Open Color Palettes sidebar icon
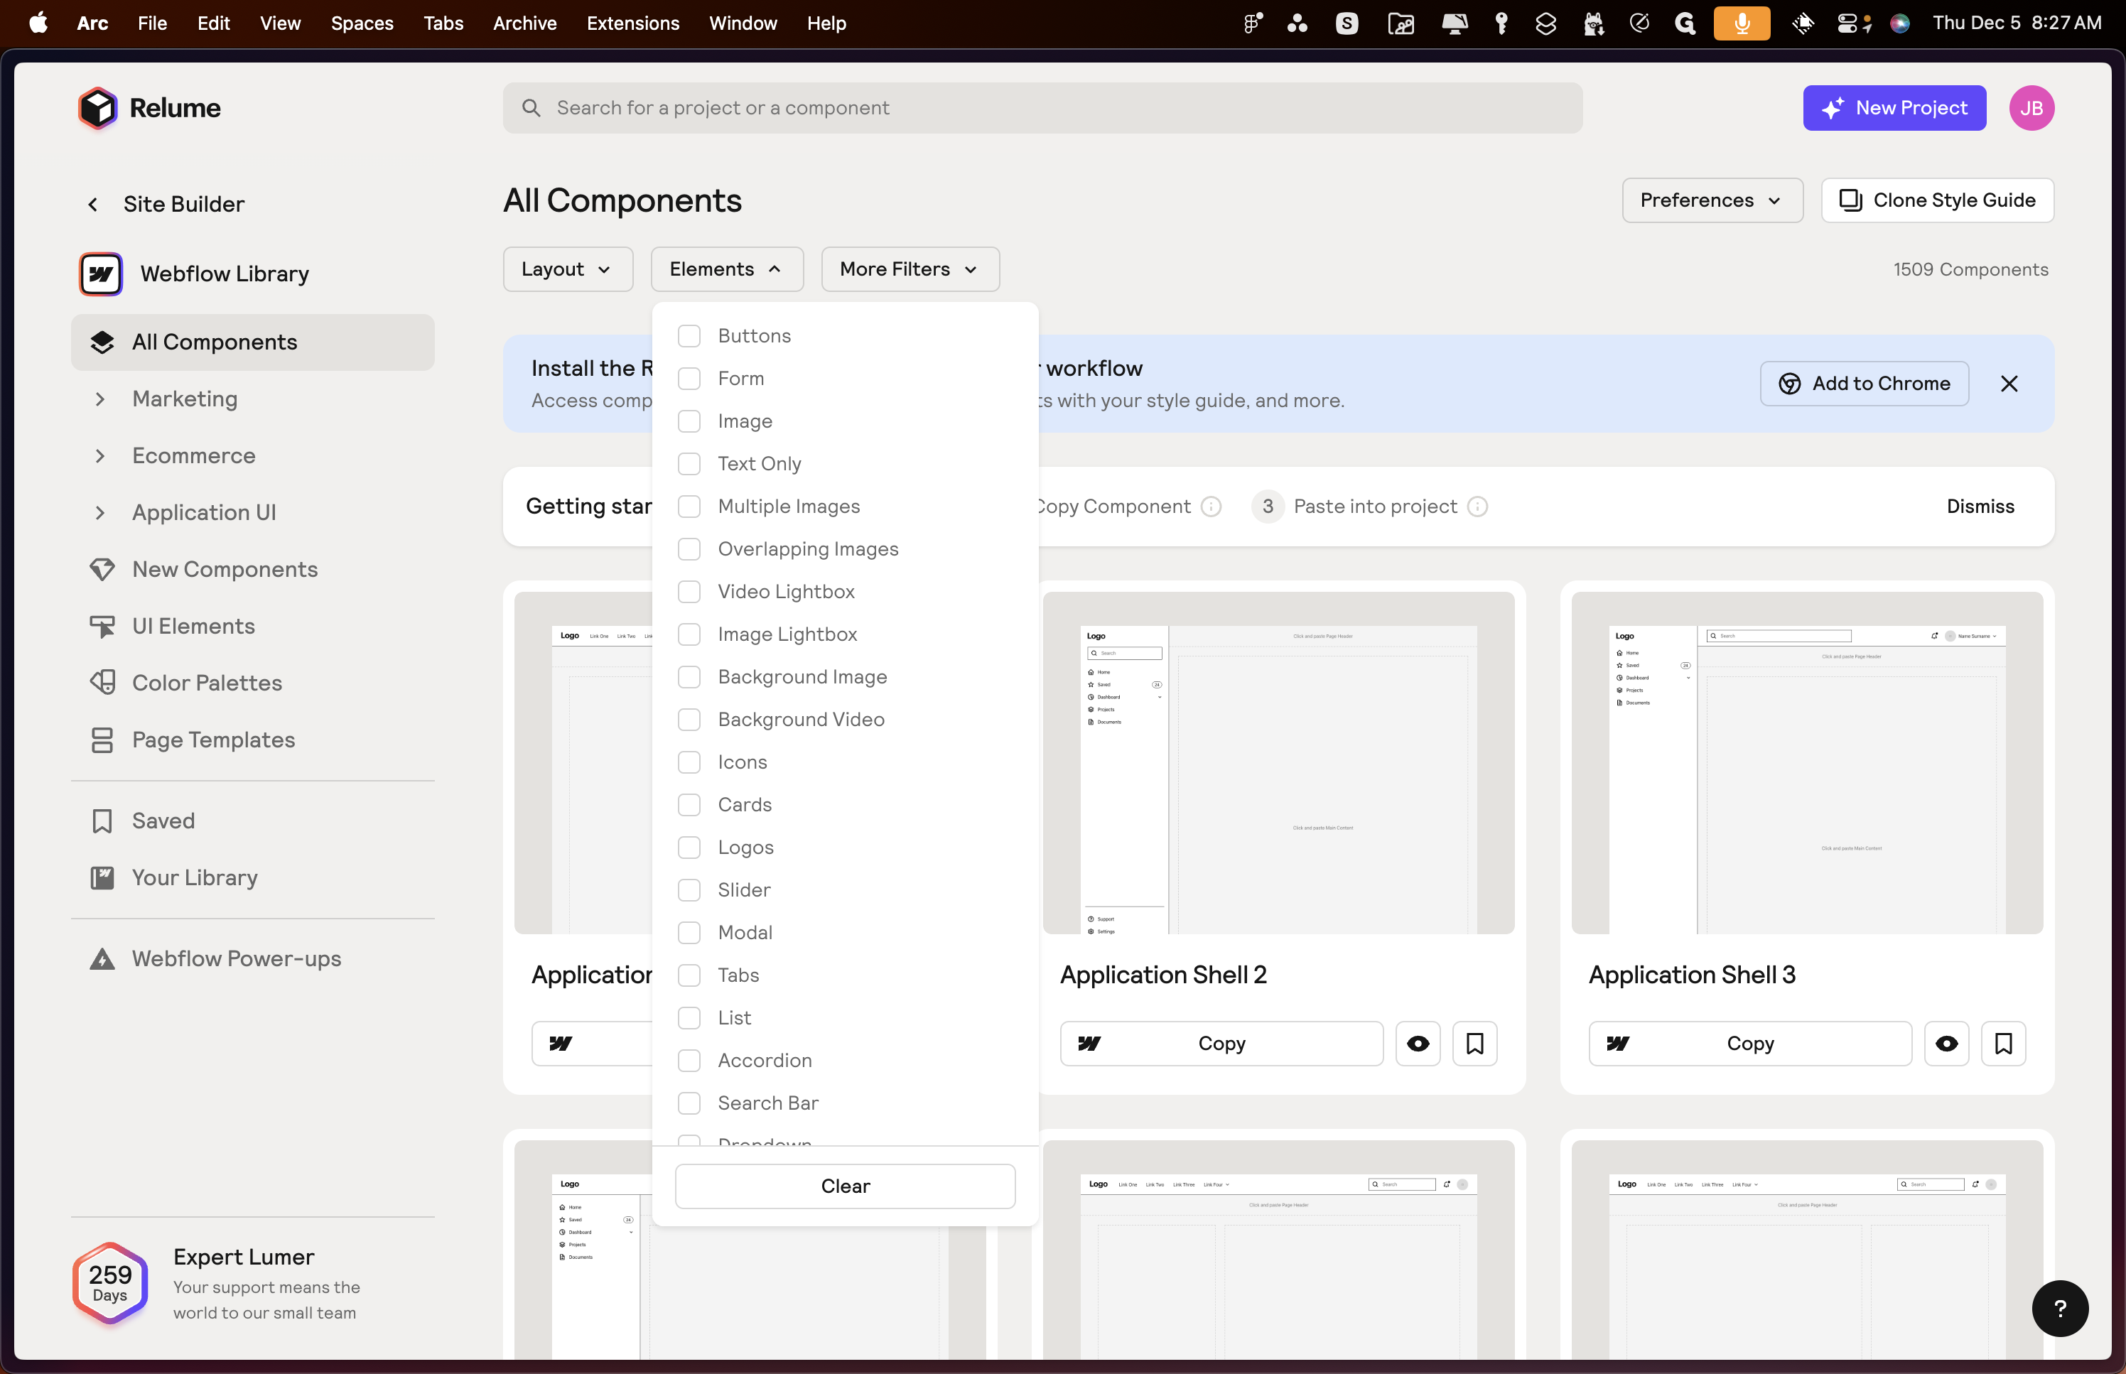 click(x=102, y=683)
